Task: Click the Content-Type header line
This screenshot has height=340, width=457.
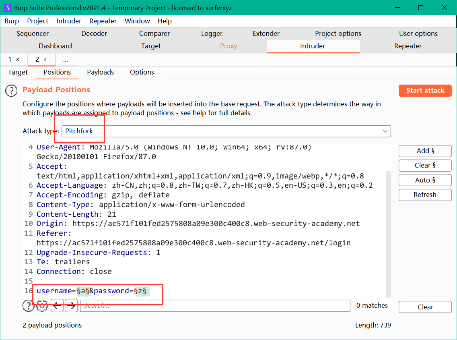Action: (141, 205)
